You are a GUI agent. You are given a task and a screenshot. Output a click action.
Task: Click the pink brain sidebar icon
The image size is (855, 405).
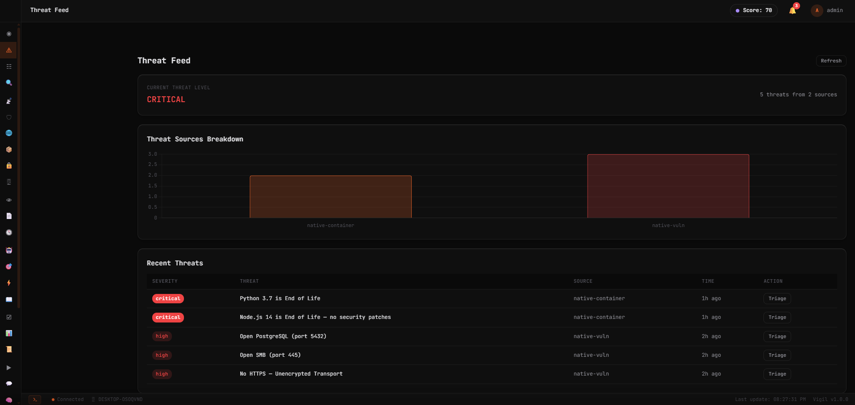pos(9,400)
